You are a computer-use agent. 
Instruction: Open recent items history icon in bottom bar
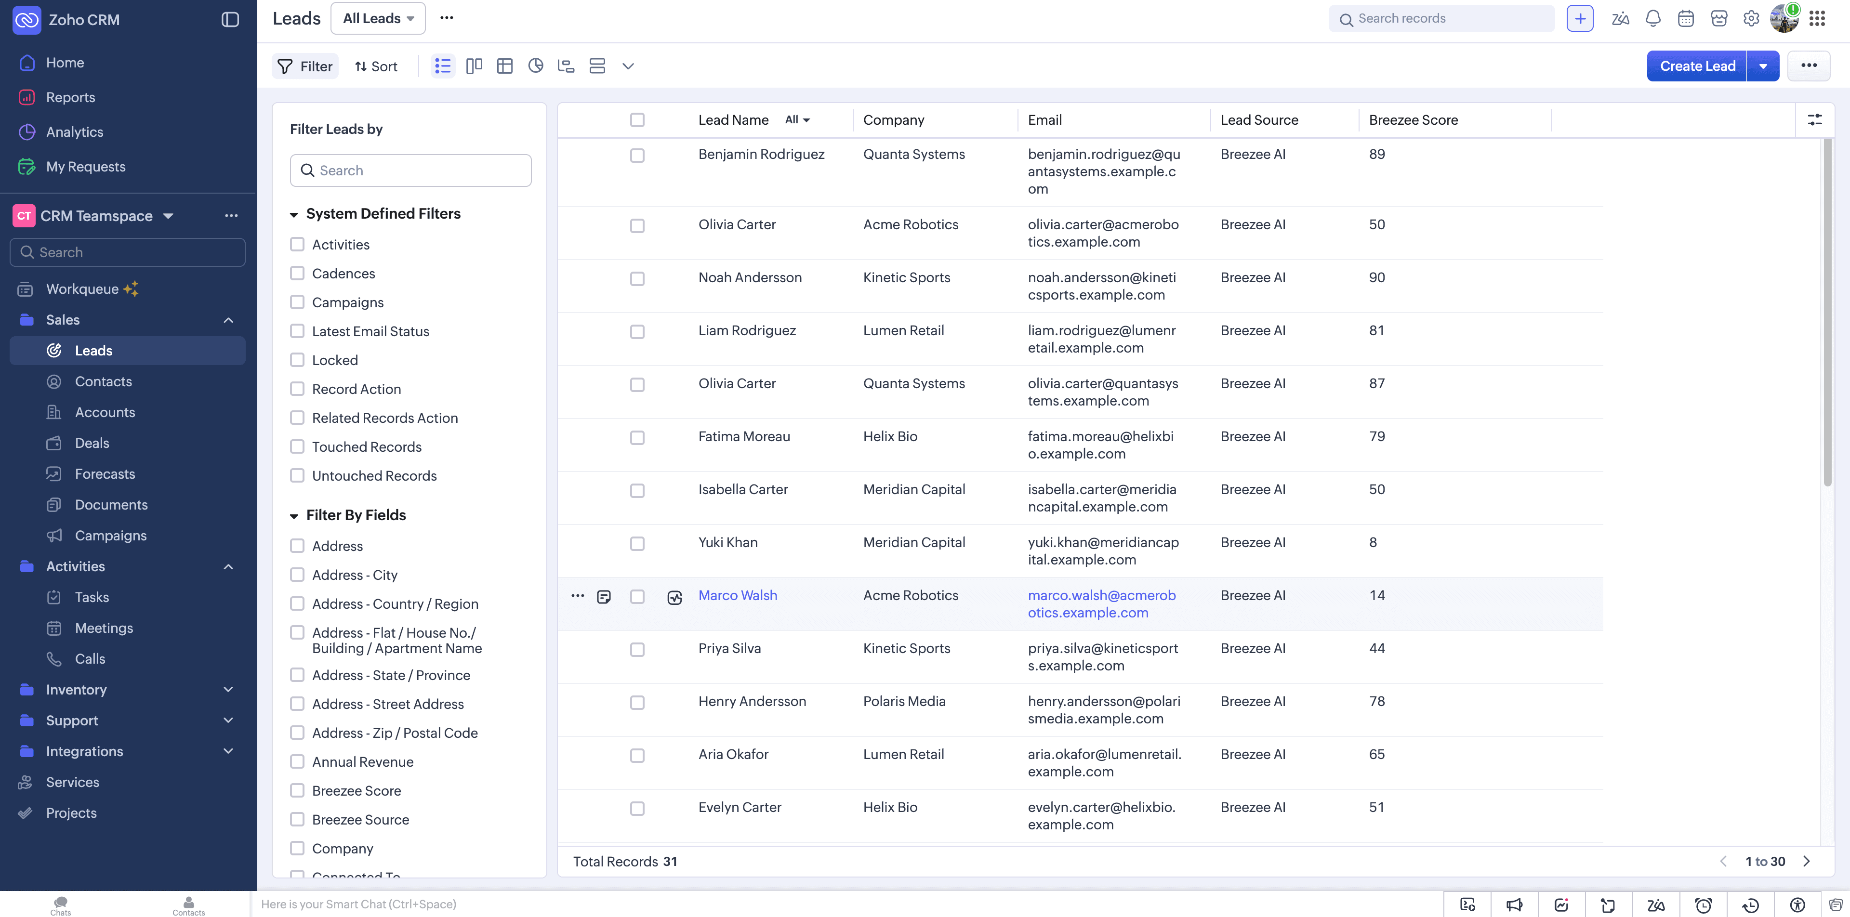pos(1751,905)
